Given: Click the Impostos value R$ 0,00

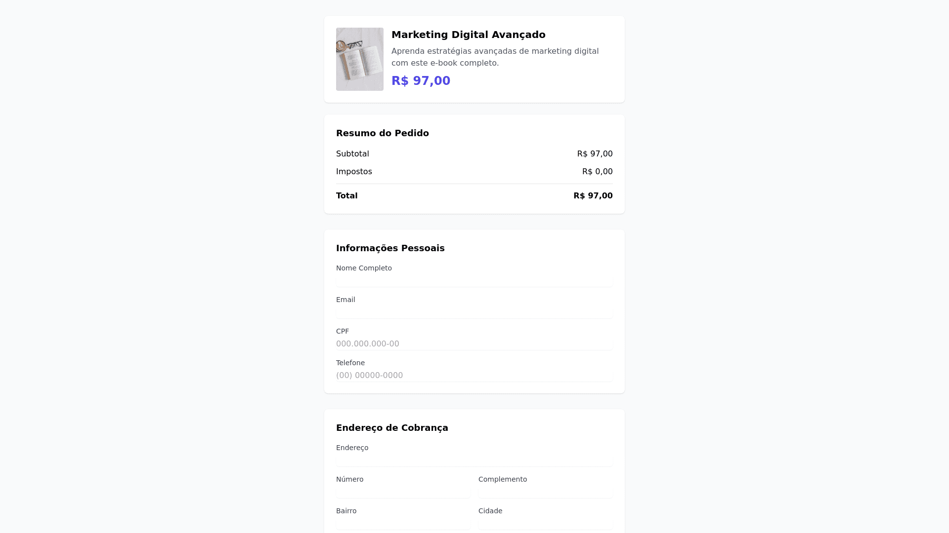Looking at the screenshot, I should (x=597, y=172).
